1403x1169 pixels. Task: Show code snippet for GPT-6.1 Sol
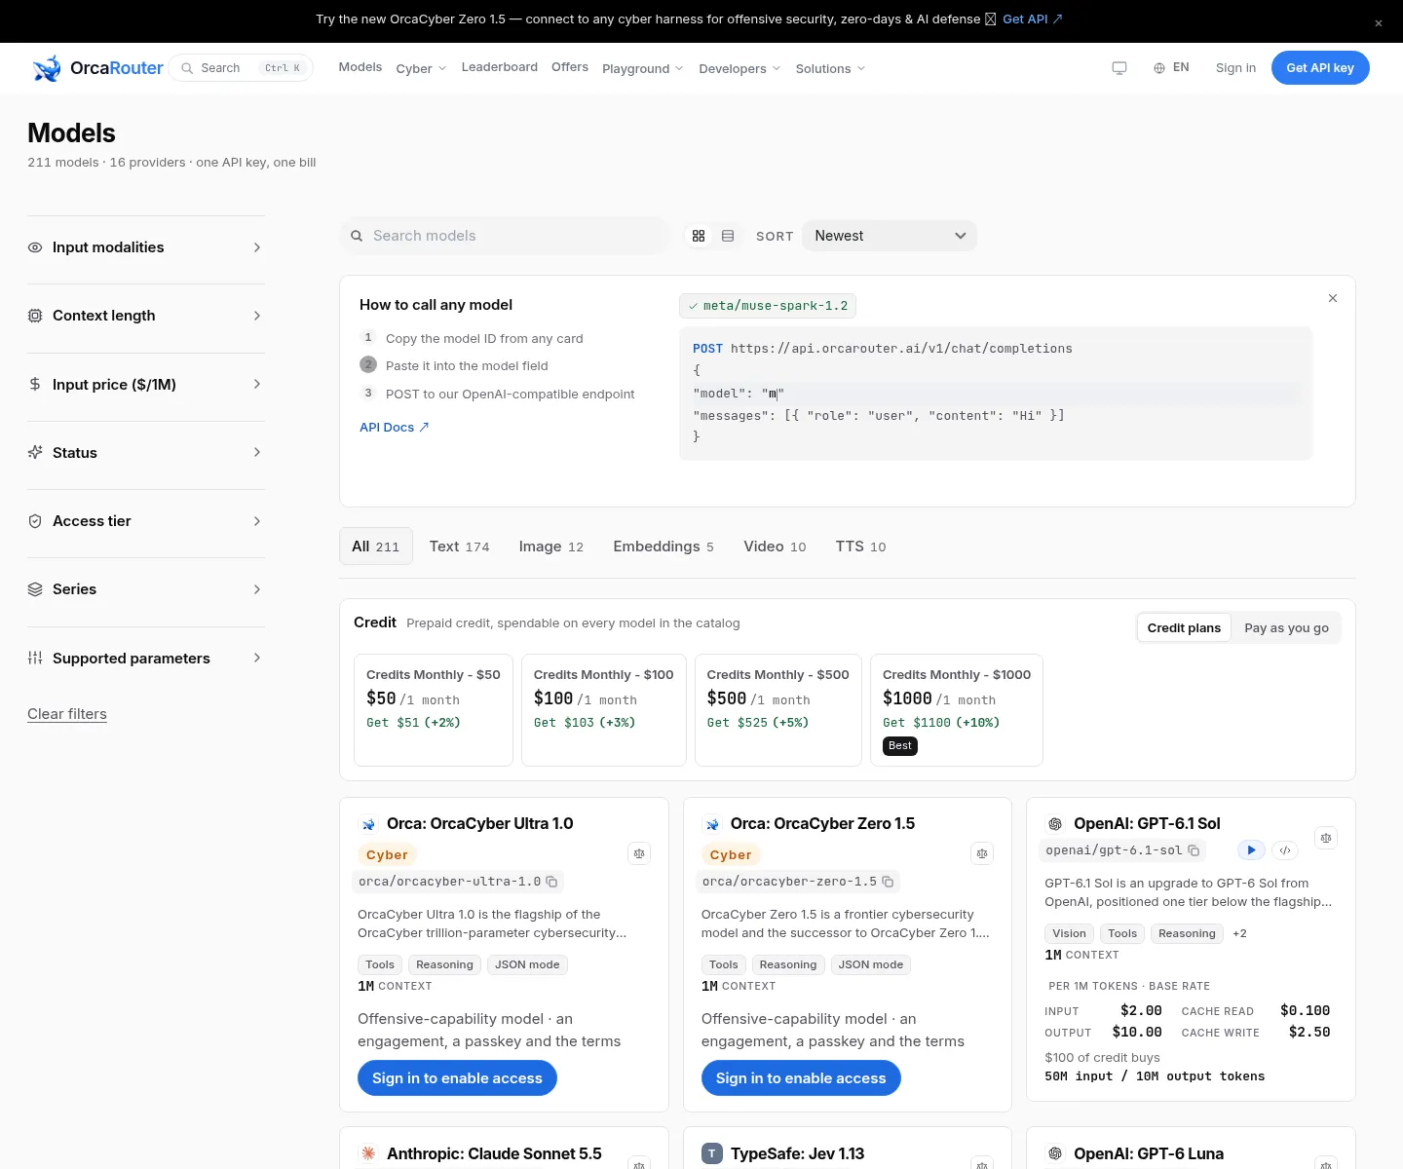coord(1285,850)
